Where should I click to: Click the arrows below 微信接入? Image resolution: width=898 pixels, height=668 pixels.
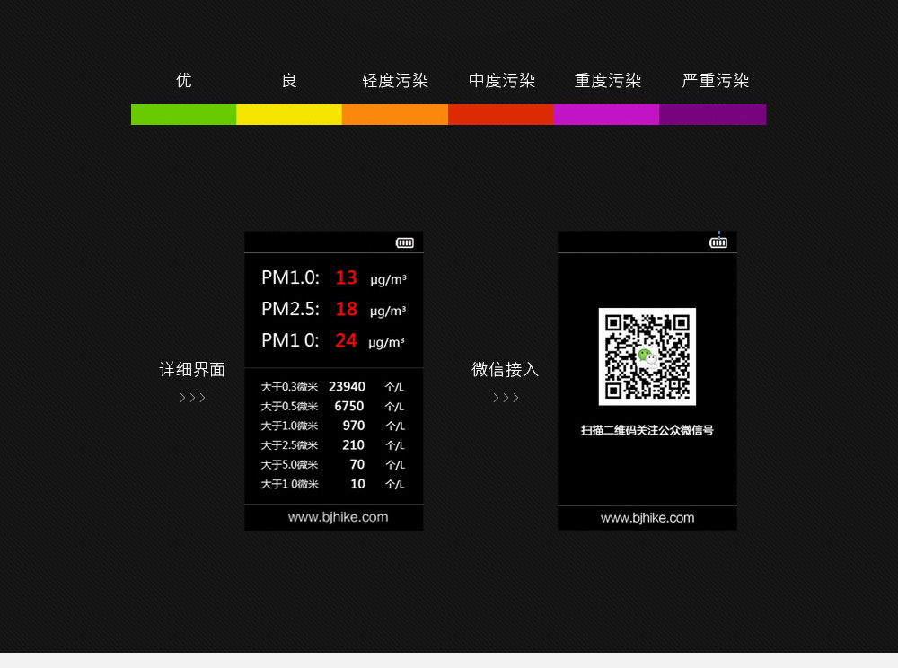[506, 398]
